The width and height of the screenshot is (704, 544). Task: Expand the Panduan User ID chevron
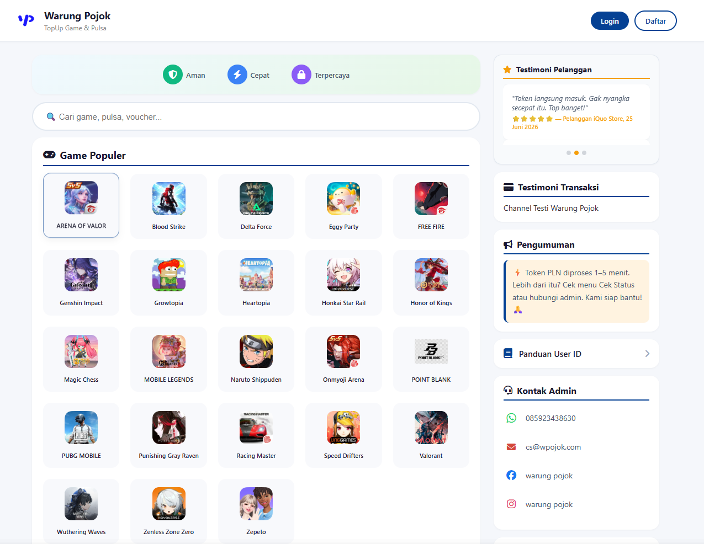(647, 354)
